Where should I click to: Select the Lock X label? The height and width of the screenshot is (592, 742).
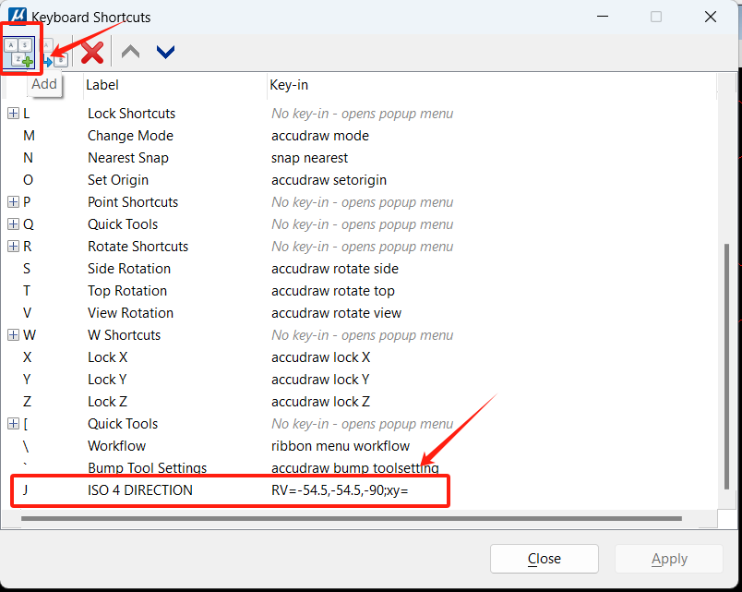pos(107,357)
